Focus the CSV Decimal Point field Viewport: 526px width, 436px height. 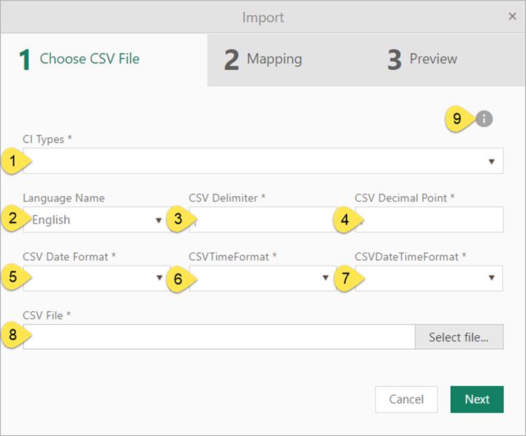[431, 220]
